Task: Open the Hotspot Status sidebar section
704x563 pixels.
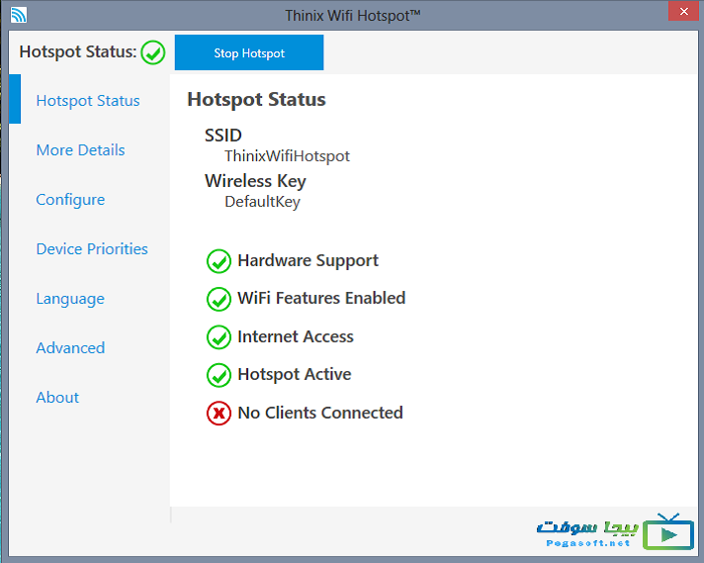Action: click(88, 101)
